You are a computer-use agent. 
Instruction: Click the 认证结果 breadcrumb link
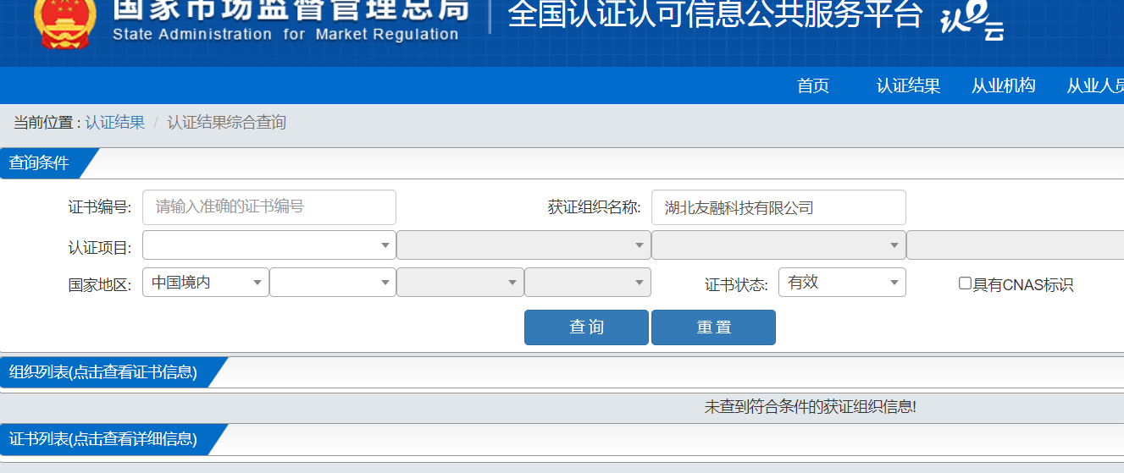(115, 123)
